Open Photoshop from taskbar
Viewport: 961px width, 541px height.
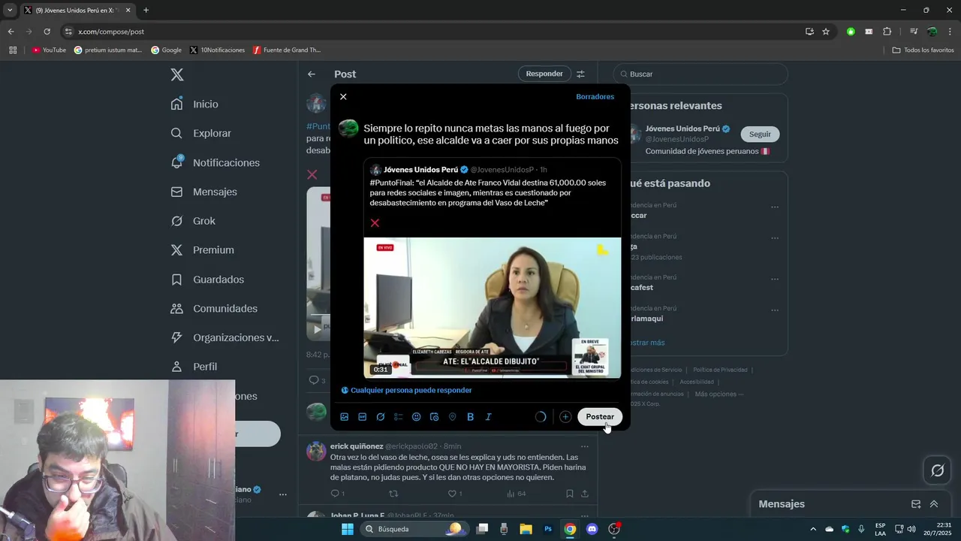pyautogui.click(x=548, y=529)
